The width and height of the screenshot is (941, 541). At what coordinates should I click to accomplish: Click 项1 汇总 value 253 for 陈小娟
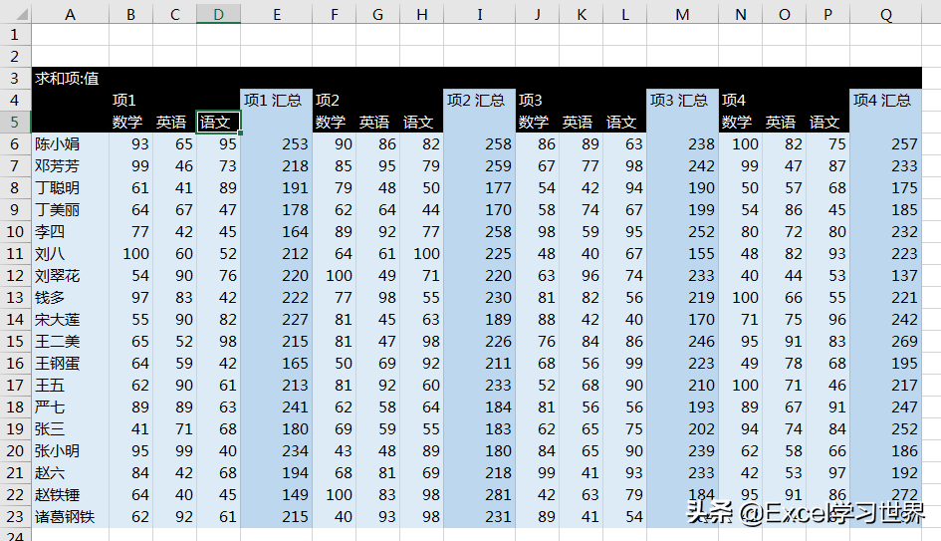(x=276, y=144)
